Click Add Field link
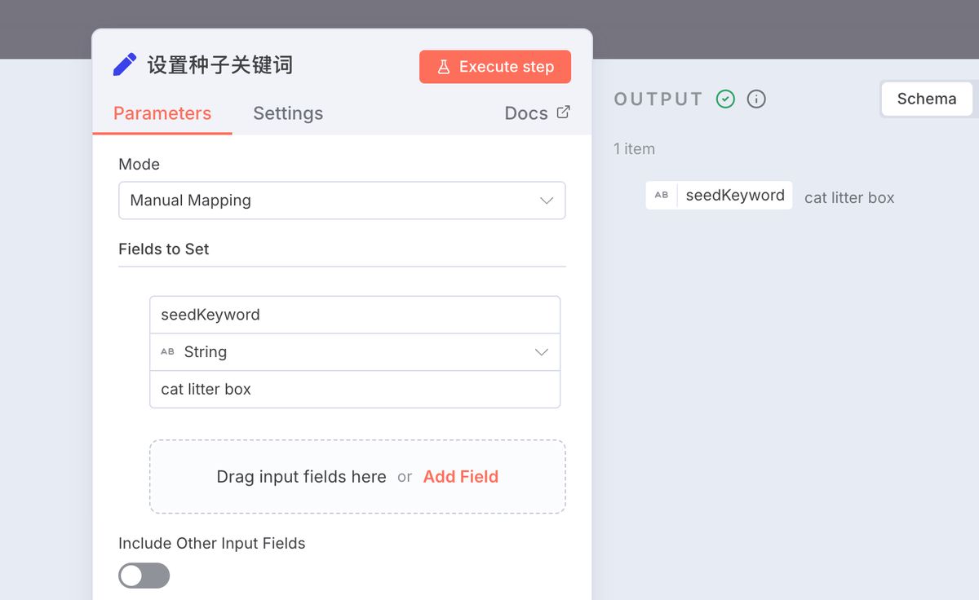979x600 pixels. point(460,477)
